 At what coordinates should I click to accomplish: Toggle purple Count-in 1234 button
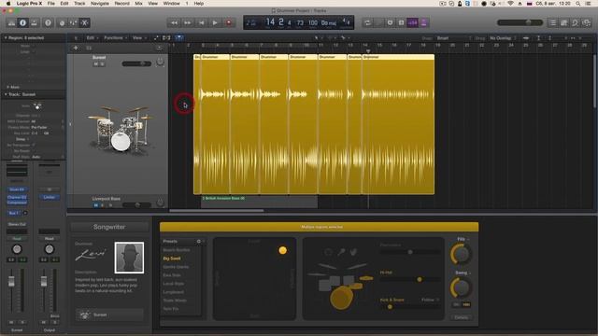413,22
